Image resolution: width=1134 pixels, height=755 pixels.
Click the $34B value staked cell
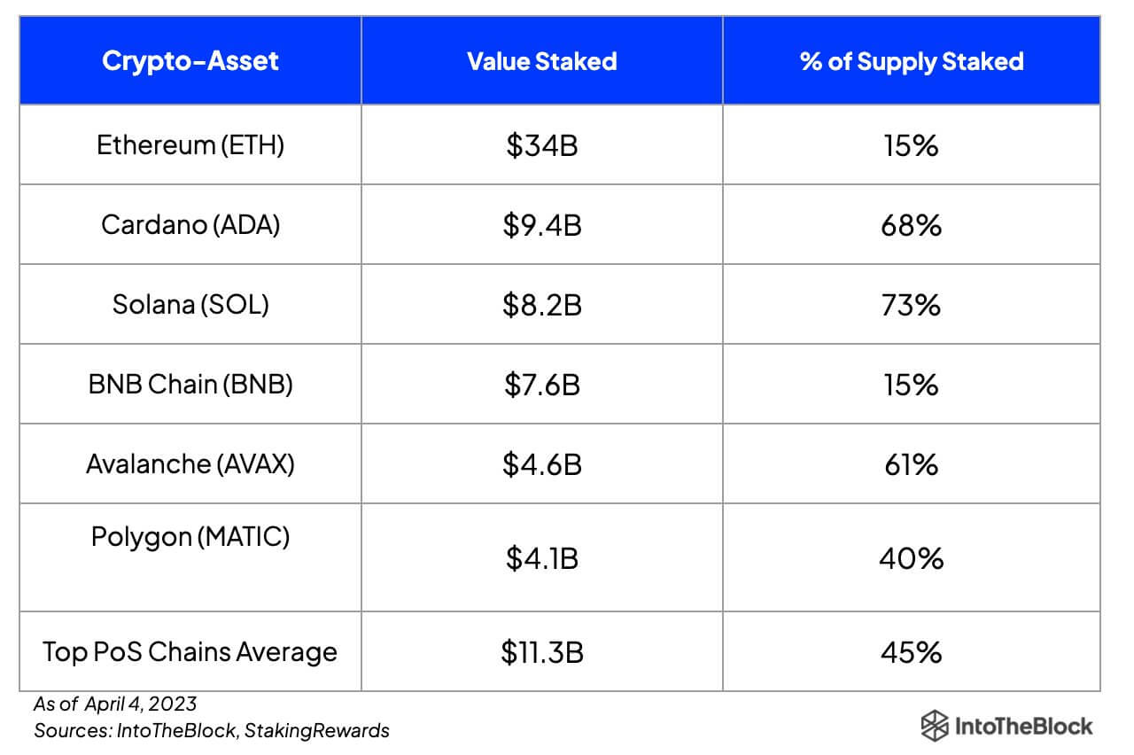[x=542, y=145]
